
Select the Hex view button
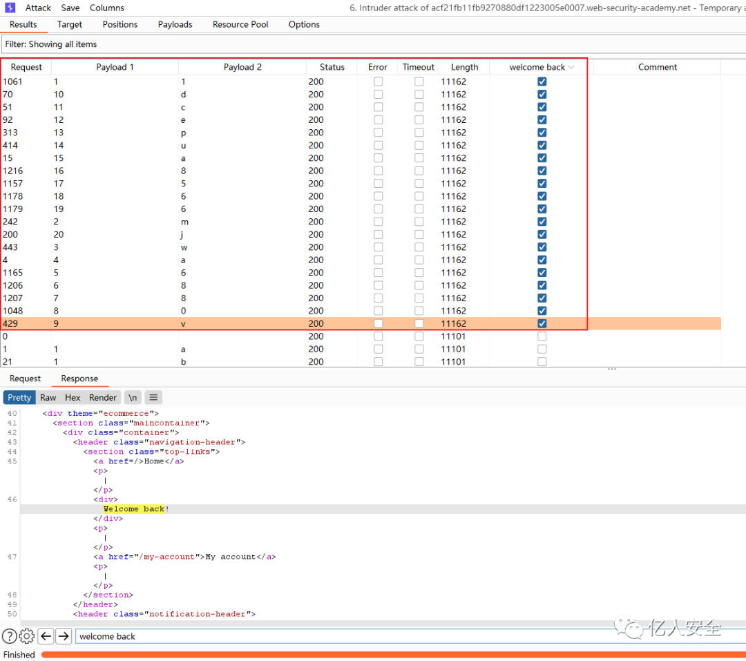[x=73, y=397]
